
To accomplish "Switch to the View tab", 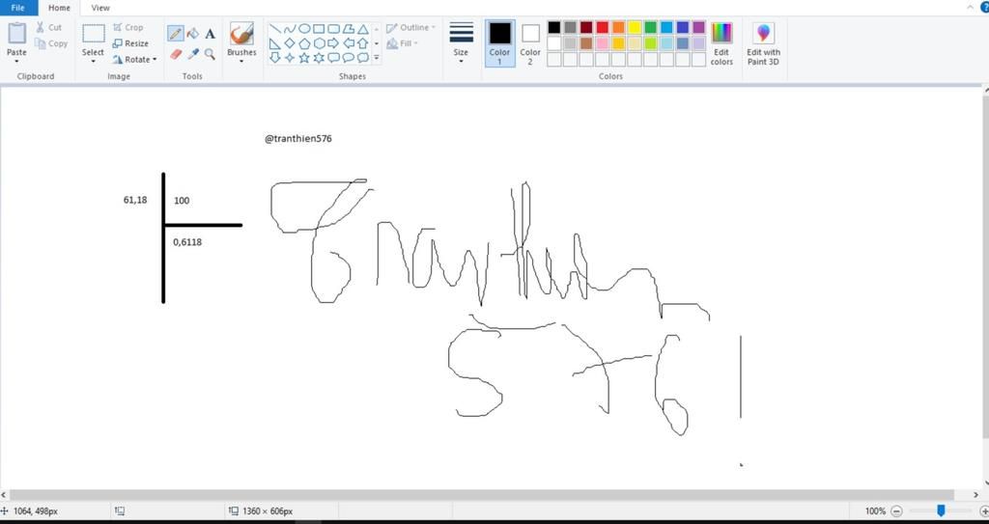I will pyautogui.click(x=100, y=8).
